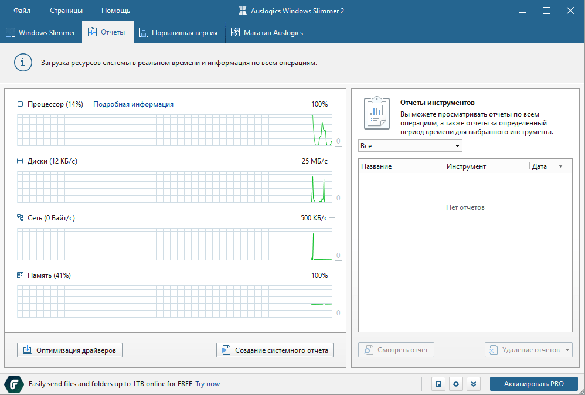Open the Try now link

208,384
